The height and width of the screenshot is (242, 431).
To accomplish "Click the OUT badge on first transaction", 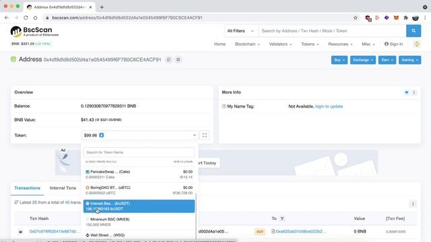I will pos(260,231).
